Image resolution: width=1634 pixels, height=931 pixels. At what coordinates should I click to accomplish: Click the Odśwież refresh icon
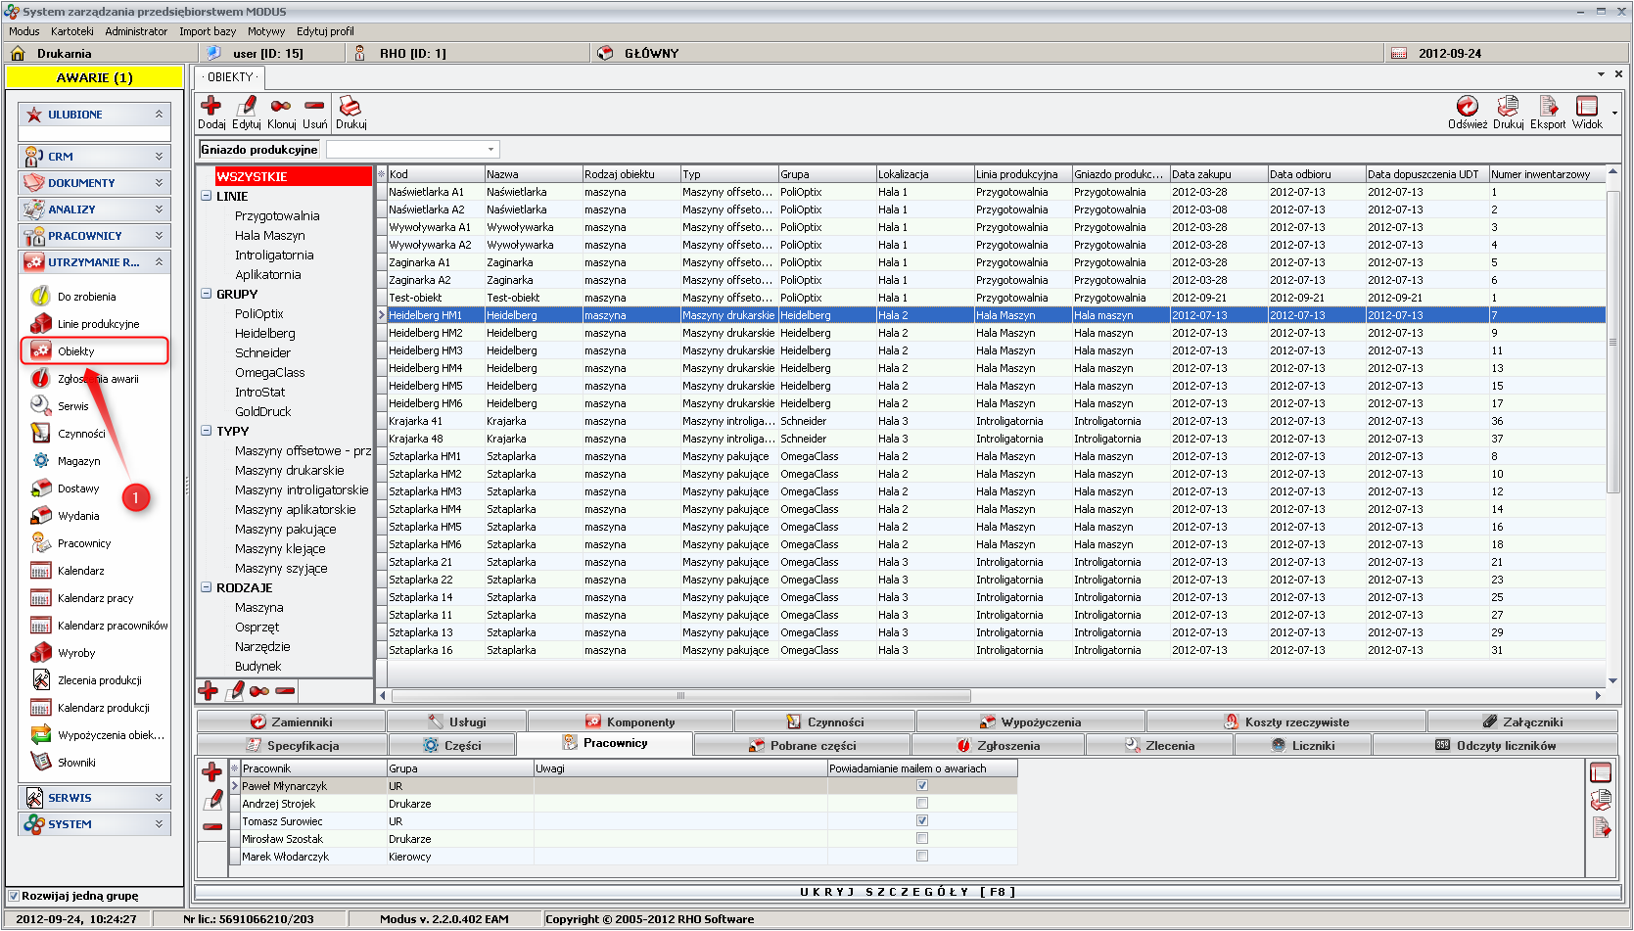(x=1467, y=107)
